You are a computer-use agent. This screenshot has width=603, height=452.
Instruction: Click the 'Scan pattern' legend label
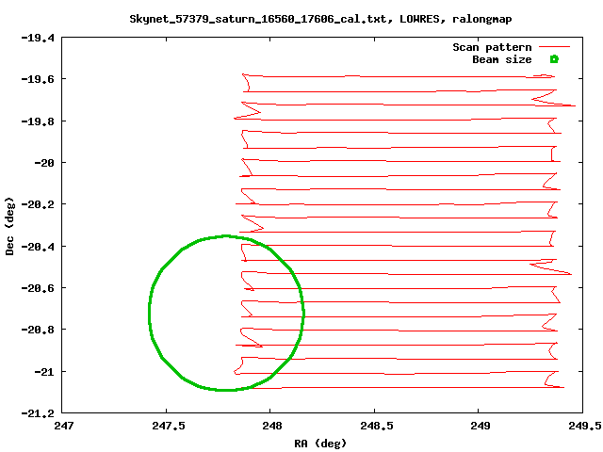tap(492, 47)
